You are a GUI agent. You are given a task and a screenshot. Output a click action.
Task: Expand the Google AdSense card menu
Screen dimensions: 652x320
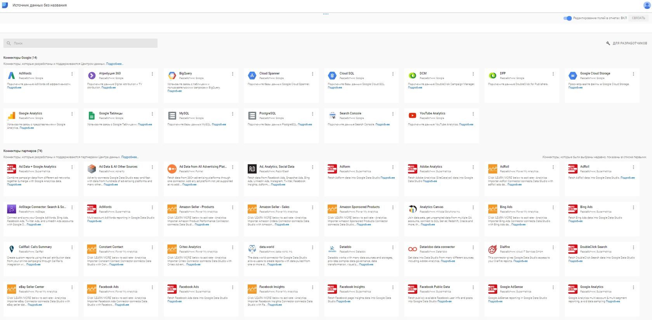(553, 287)
